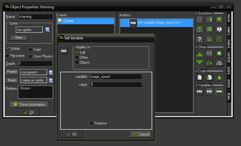This screenshot has height=146, width=241.
Task: Select the Execute Code document icon
Action: [200, 77]
